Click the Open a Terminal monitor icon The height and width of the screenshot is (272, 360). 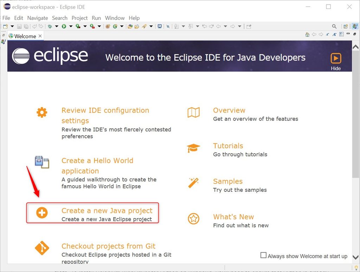click(160, 26)
